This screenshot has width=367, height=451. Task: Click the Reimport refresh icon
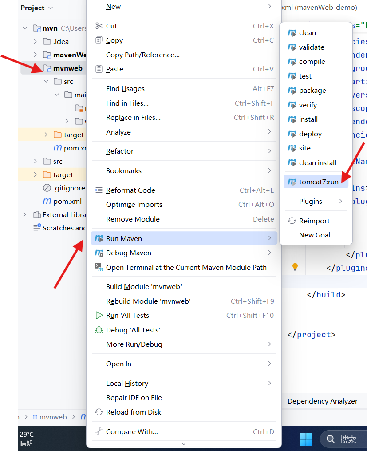click(x=292, y=221)
